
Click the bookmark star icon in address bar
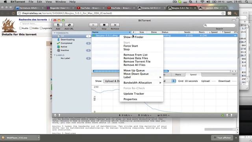(223, 13)
